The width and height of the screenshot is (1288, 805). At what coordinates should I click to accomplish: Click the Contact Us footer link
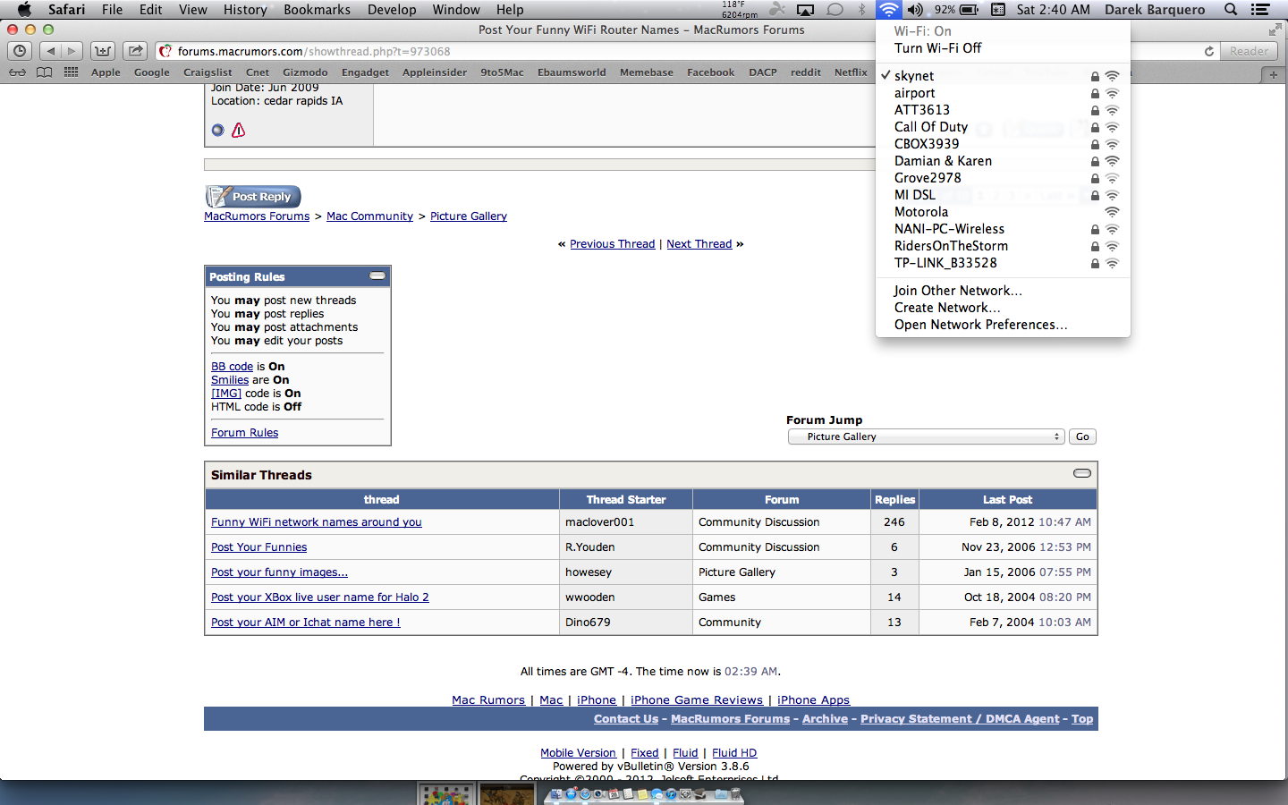pos(626,718)
